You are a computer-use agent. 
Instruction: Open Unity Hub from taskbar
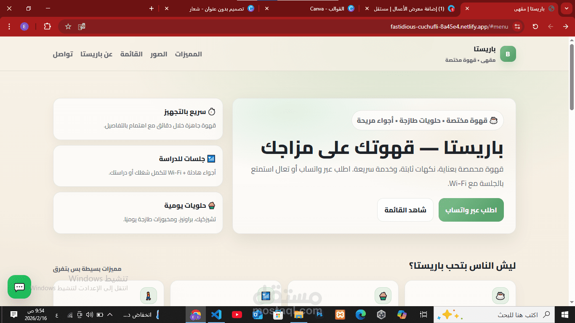381,315
